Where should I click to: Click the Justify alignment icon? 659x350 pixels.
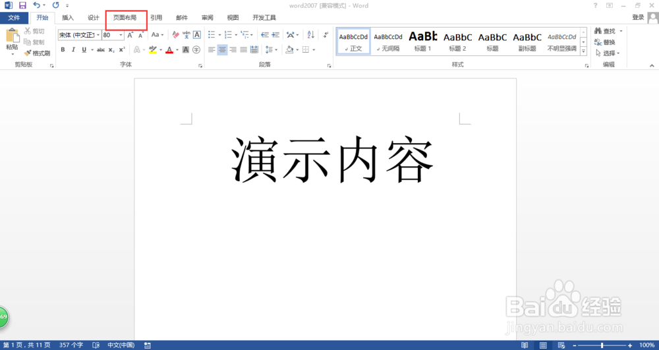pyautogui.click(x=243, y=49)
